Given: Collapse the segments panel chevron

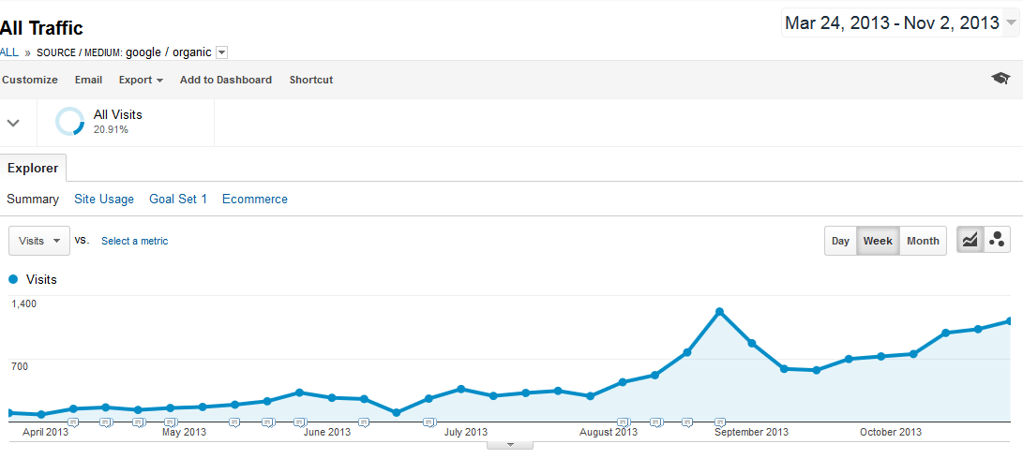Looking at the screenshot, I should coord(13,123).
